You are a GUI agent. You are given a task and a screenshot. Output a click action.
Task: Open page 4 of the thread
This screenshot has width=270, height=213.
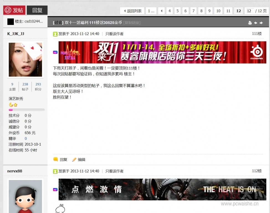click(x=170, y=11)
